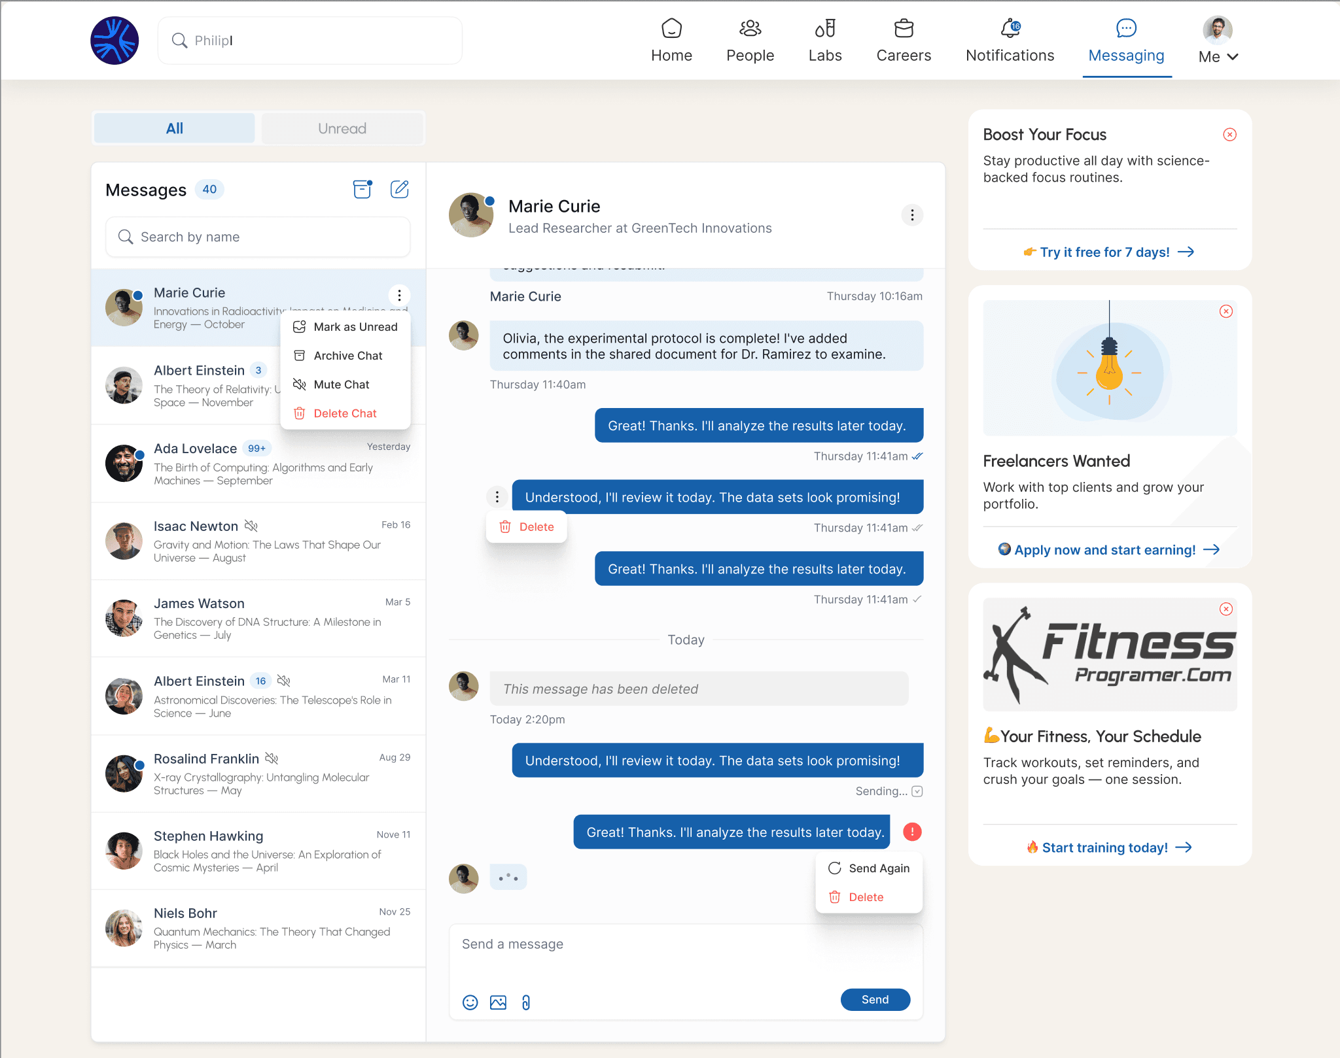
Task: Click Start training today link
Action: pos(1109,847)
